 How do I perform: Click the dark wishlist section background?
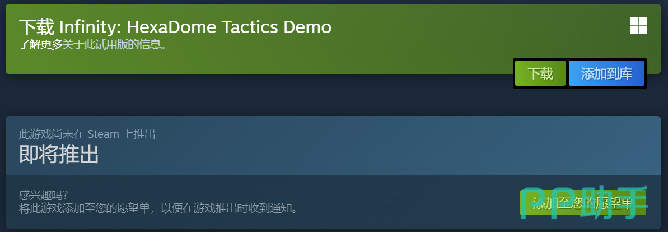click(x=384, y=202)
